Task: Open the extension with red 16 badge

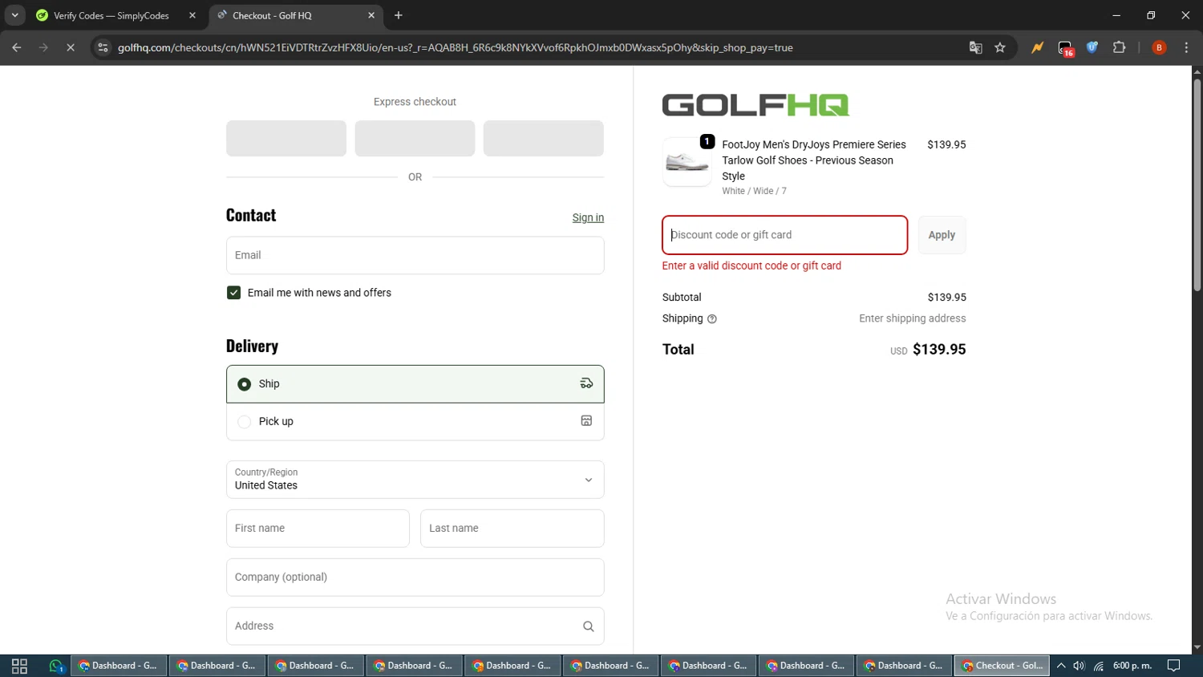Action: point(1065,48)
